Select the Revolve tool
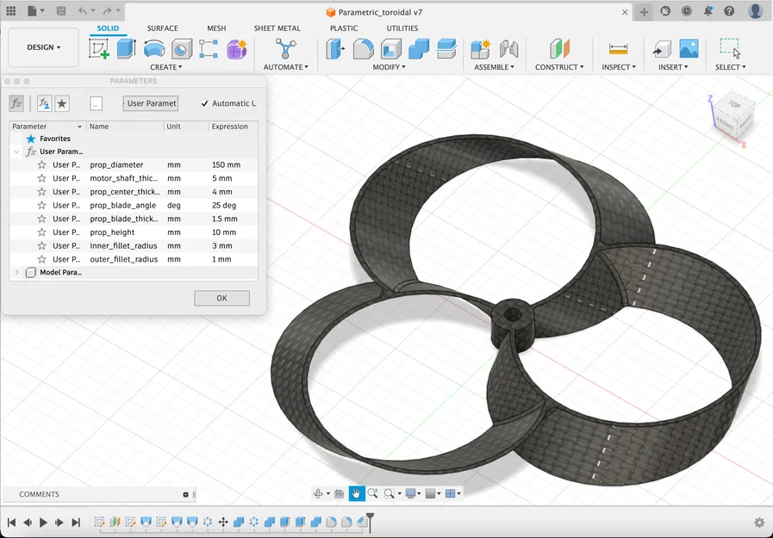Screen dimensions: 773x538 pyautogui.click(x=153, y=49)
